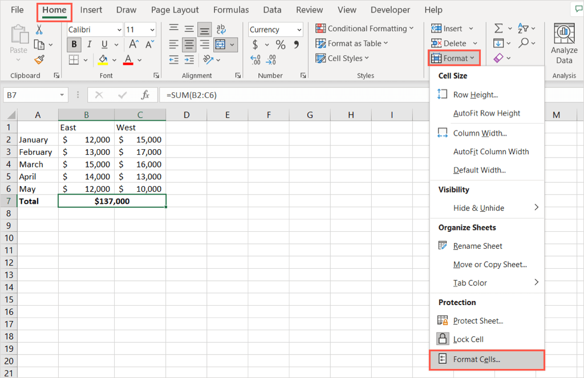584x378 pixels.
Task: Toggle Underline formatting
Action: point(105,44)
